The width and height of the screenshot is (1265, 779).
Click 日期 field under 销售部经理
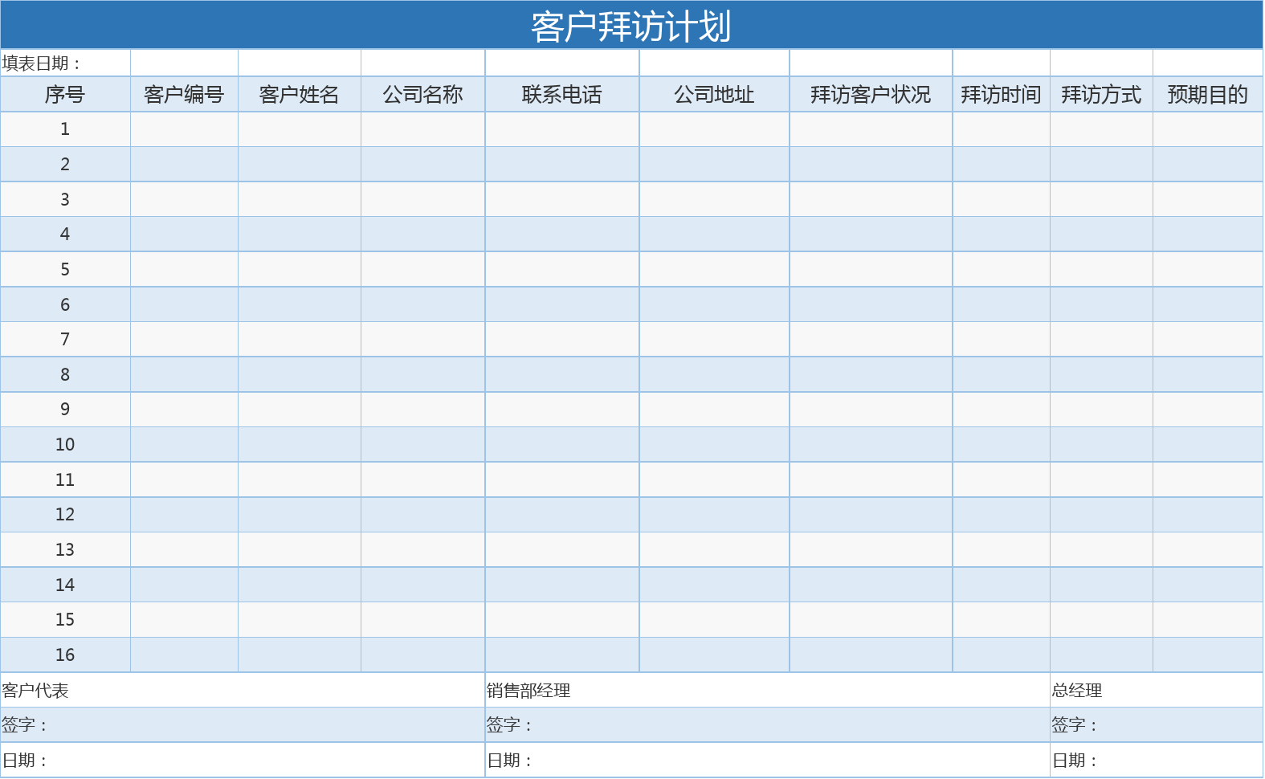tap(767, 760)
